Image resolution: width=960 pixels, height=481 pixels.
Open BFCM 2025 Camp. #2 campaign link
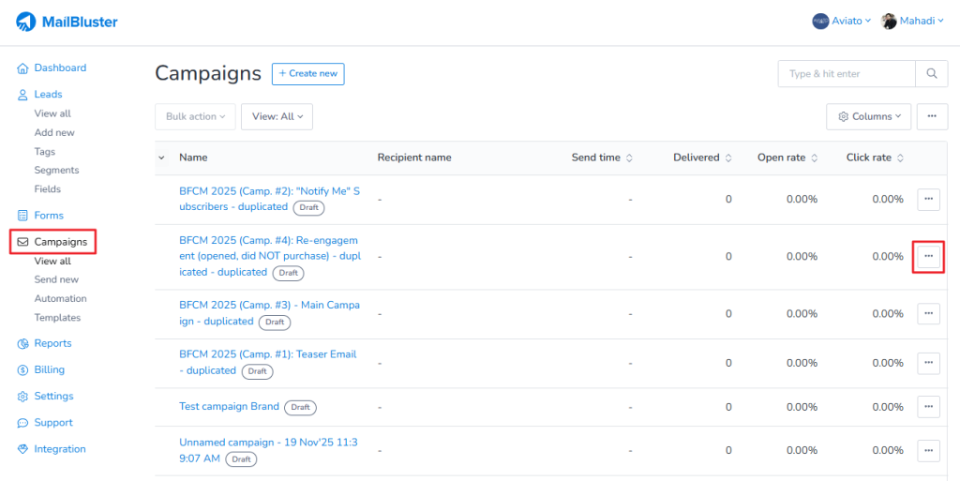(269, 199)
